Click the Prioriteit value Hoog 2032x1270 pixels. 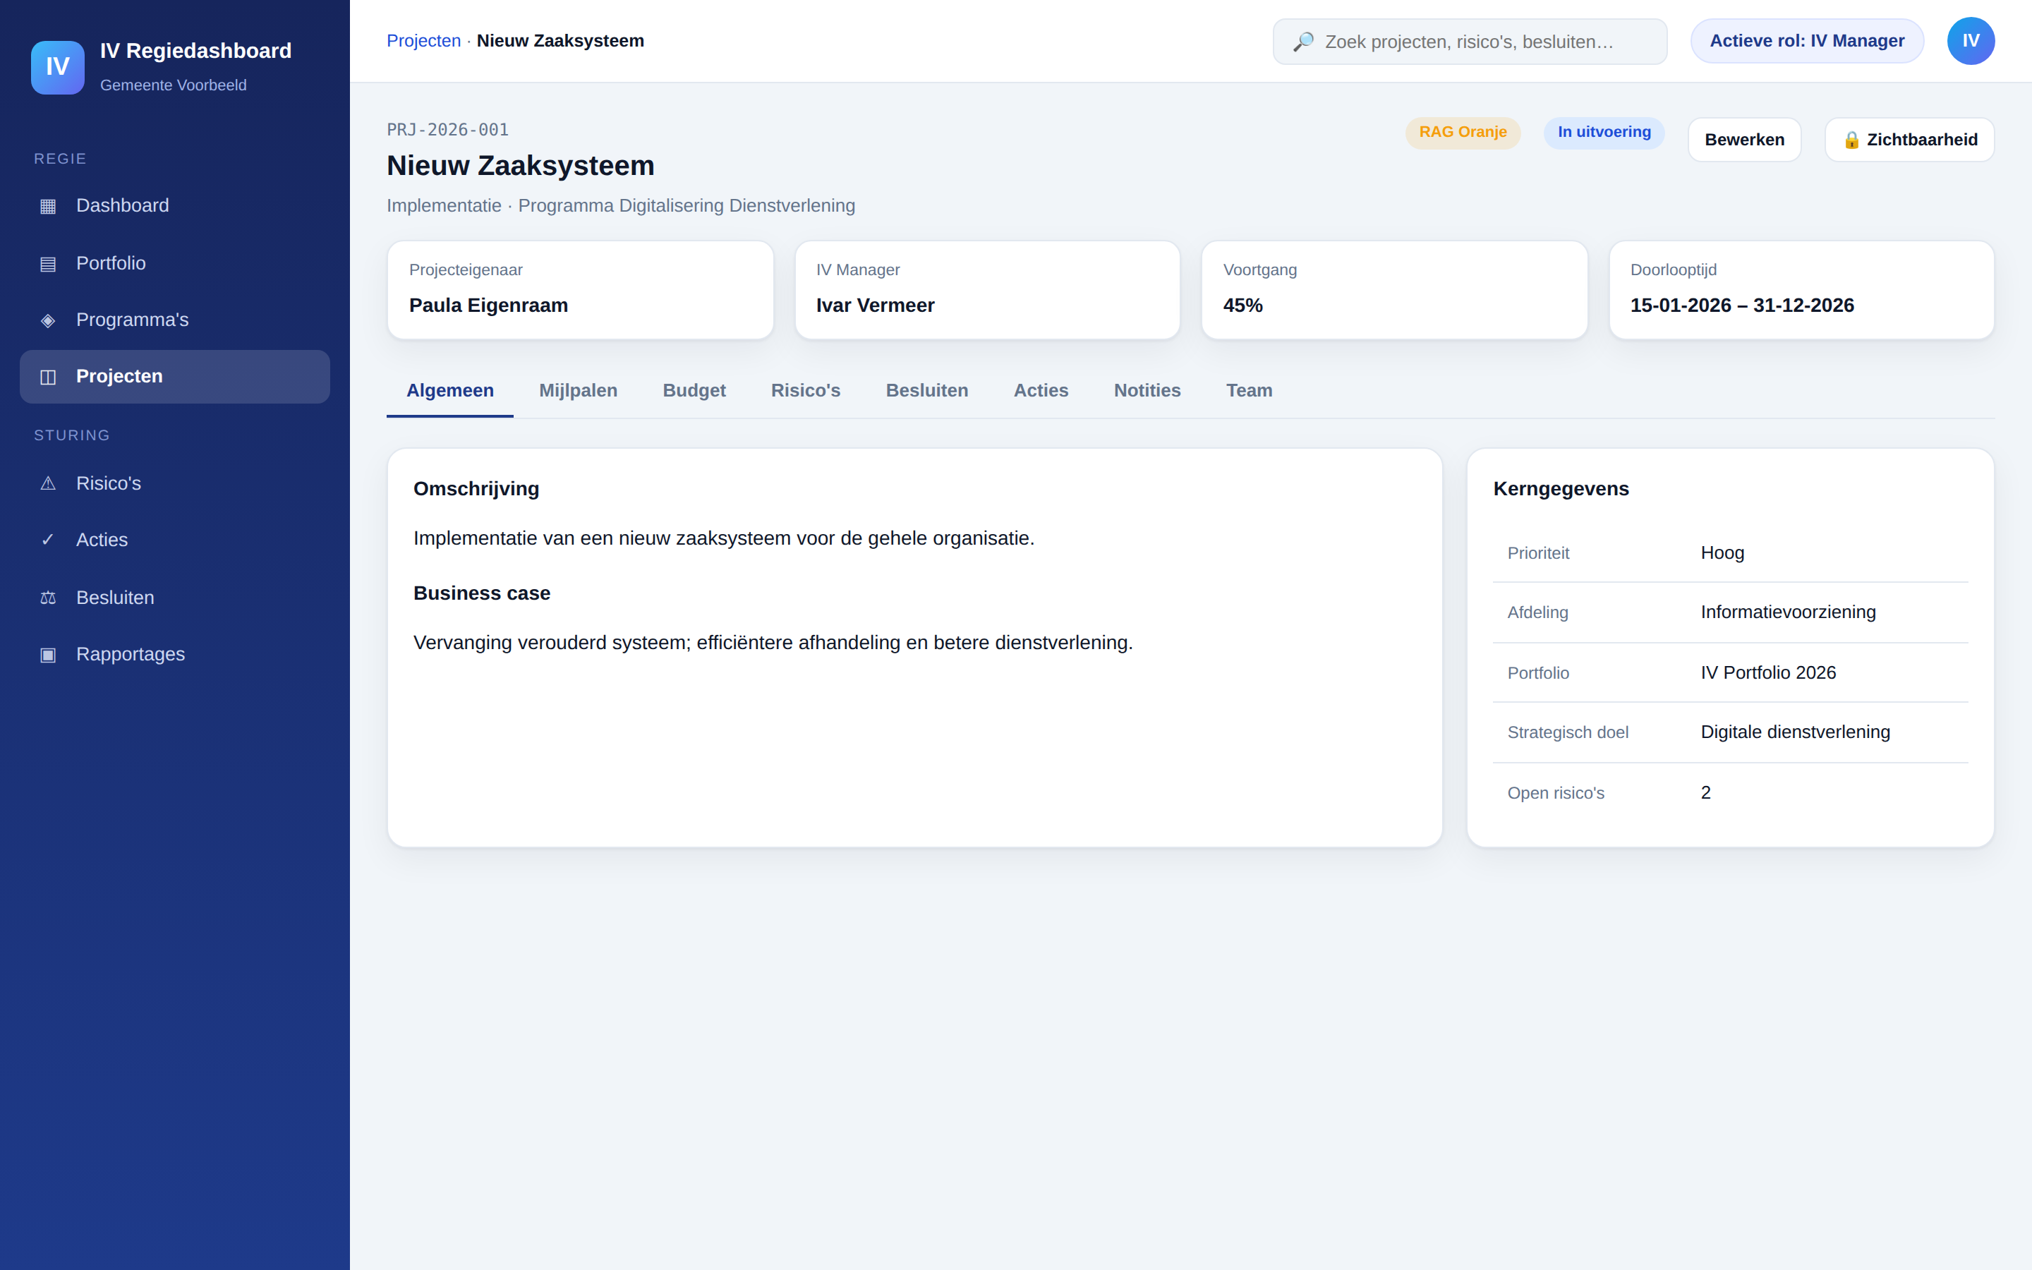1722,552
